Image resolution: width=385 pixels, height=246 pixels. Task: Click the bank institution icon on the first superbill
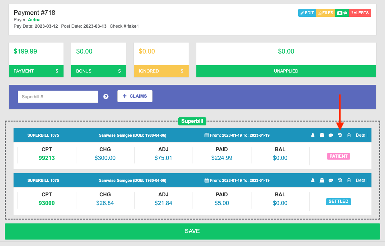coord(322,135)
